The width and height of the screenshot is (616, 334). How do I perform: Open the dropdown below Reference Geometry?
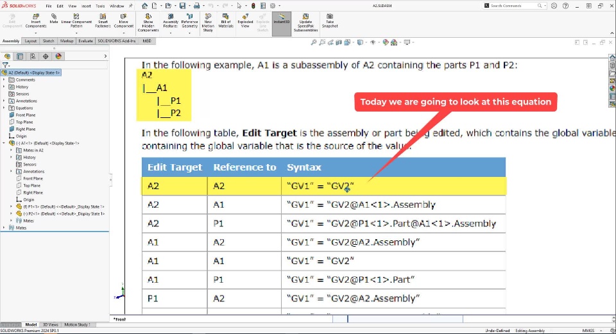pyautogui.click(x=189, y=33)
